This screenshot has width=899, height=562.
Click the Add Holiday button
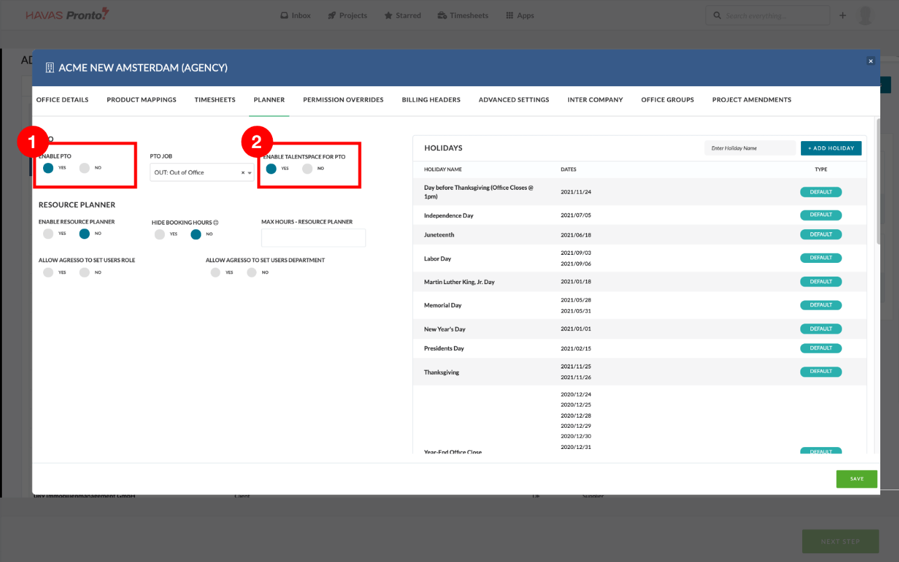(x=831, y=148)
